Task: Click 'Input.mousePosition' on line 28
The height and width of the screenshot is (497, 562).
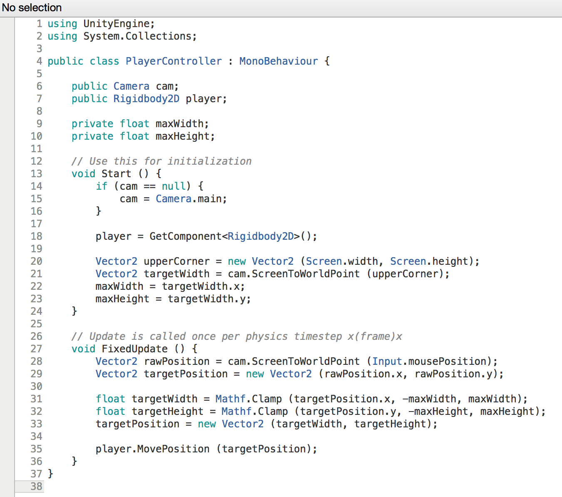Action: pos(429,361)
